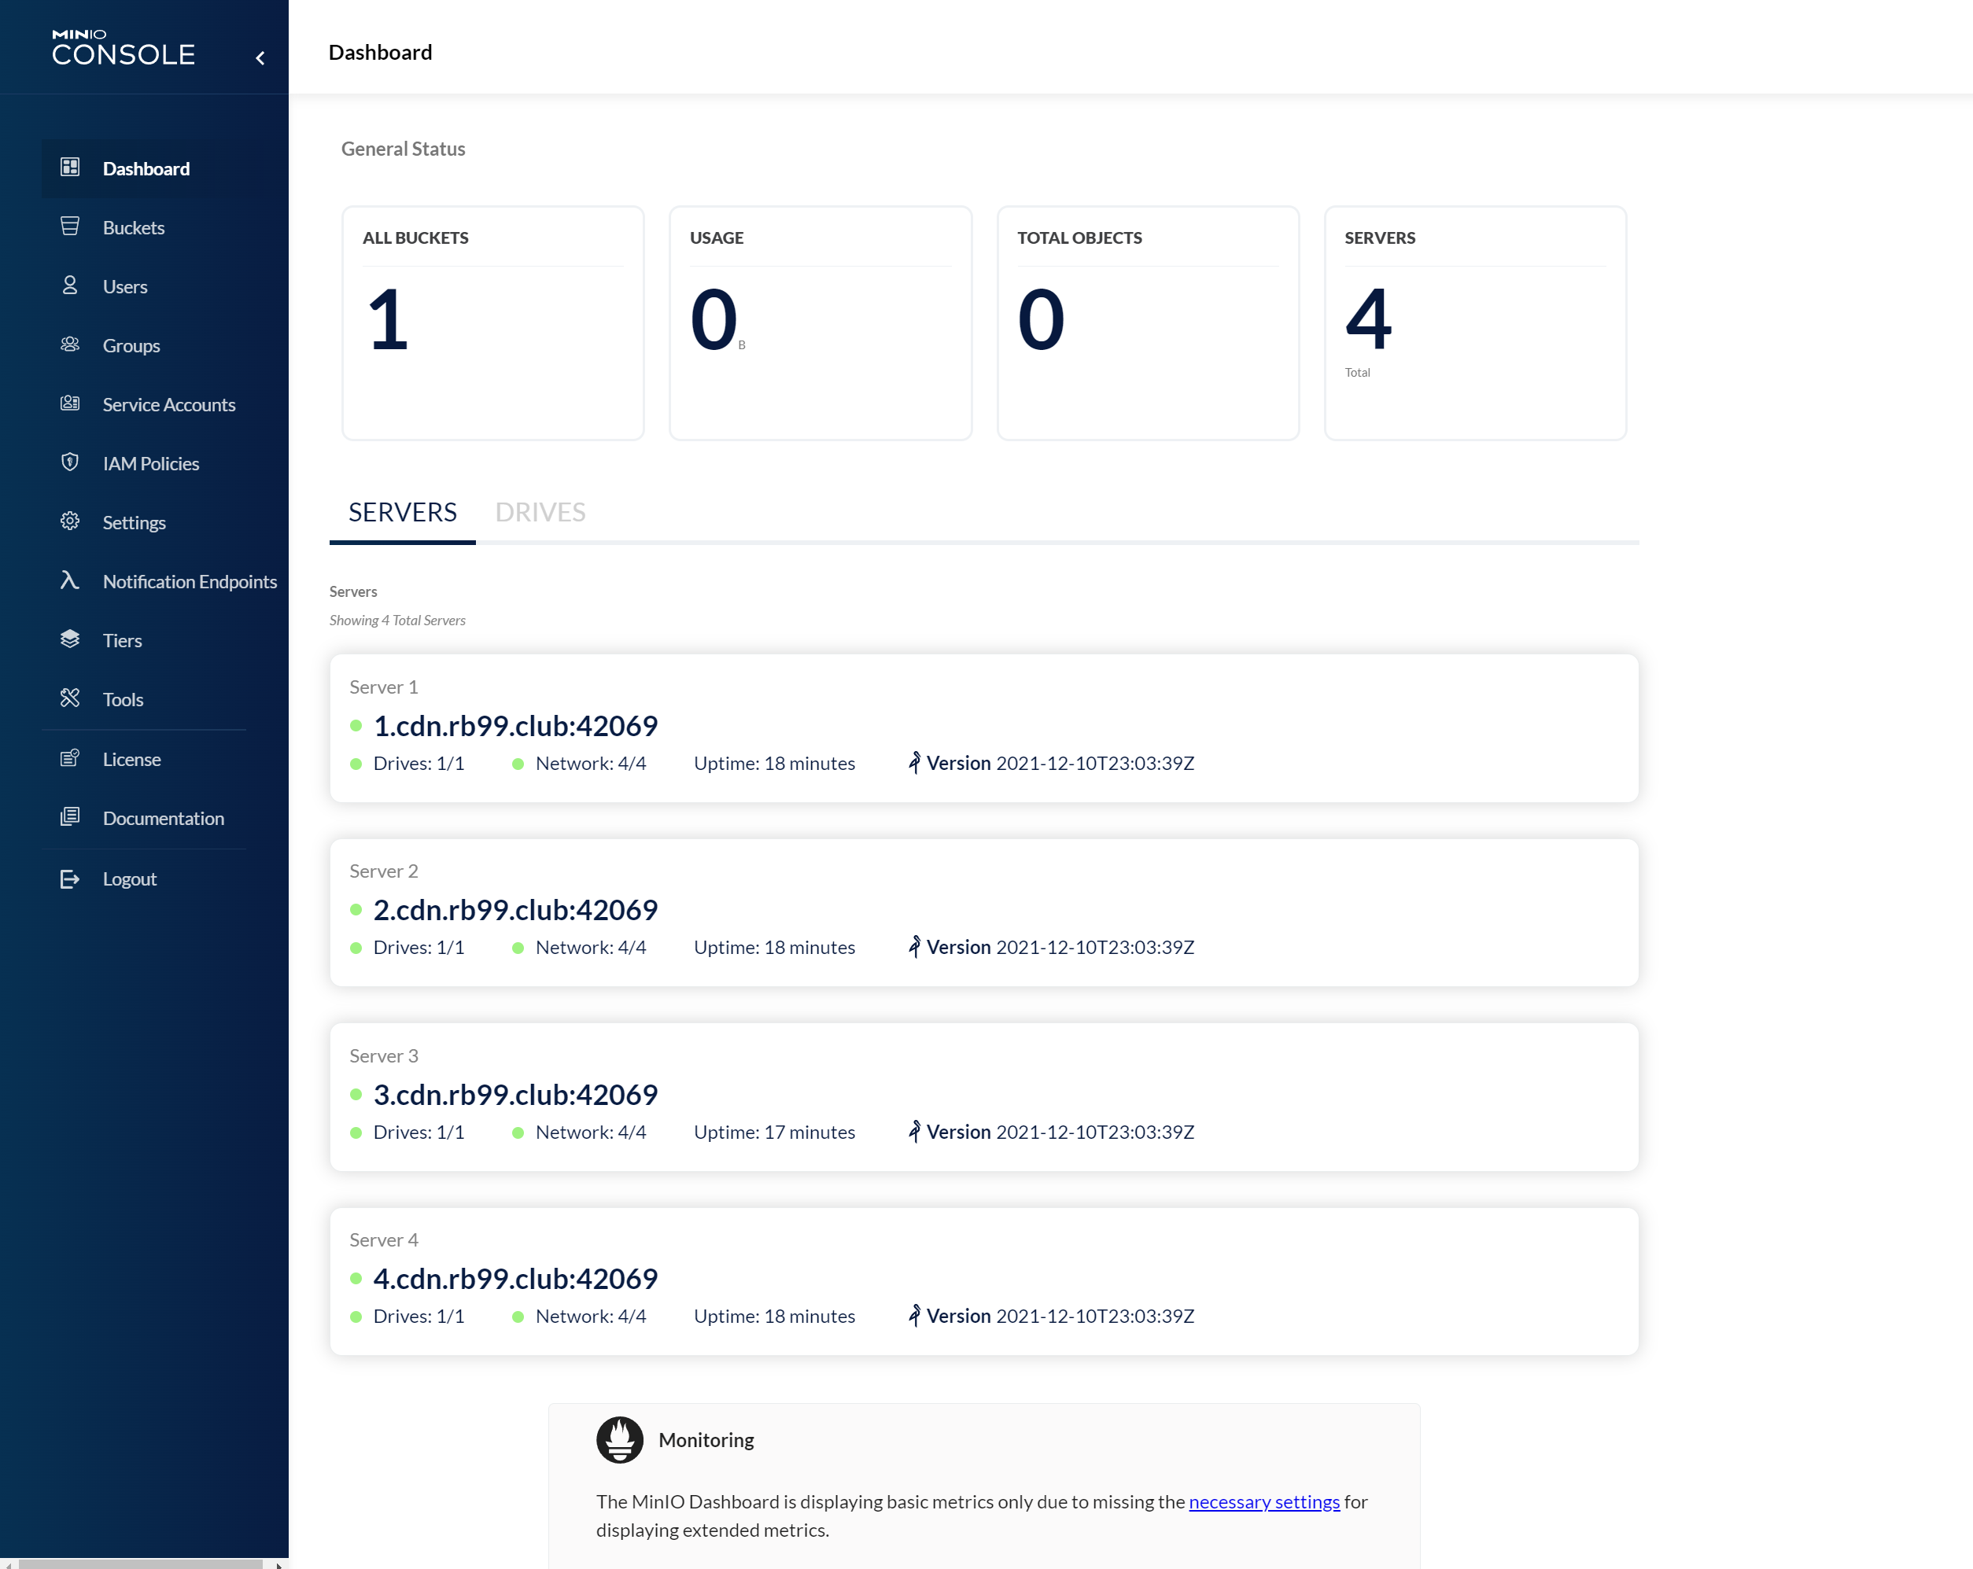
Task: Click hostname 2.cdn.rb99.club:42069
Action: [515, 909]
